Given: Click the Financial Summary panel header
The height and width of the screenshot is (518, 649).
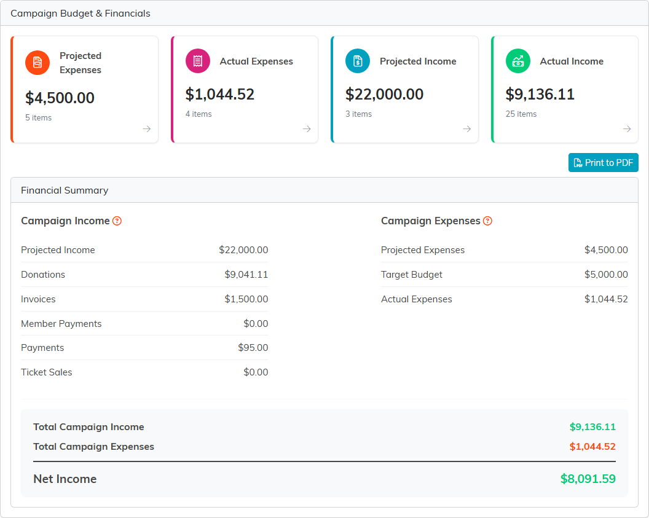Looking at the screenshot, I should pos(65,190).
